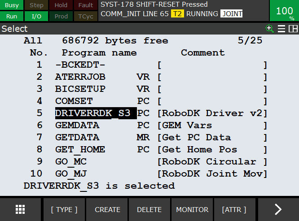Select the GET_HOME program row
The width and height of the screenshot is (299, 221).
coord(80,149)
